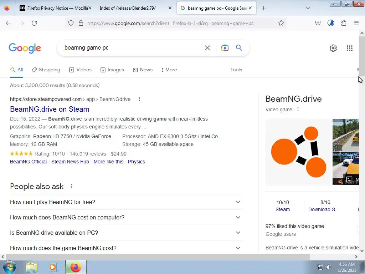Click the scroll-right arrow of horizontal scrollbar
This screenshot has width=365, height=274.
[356, 257]
